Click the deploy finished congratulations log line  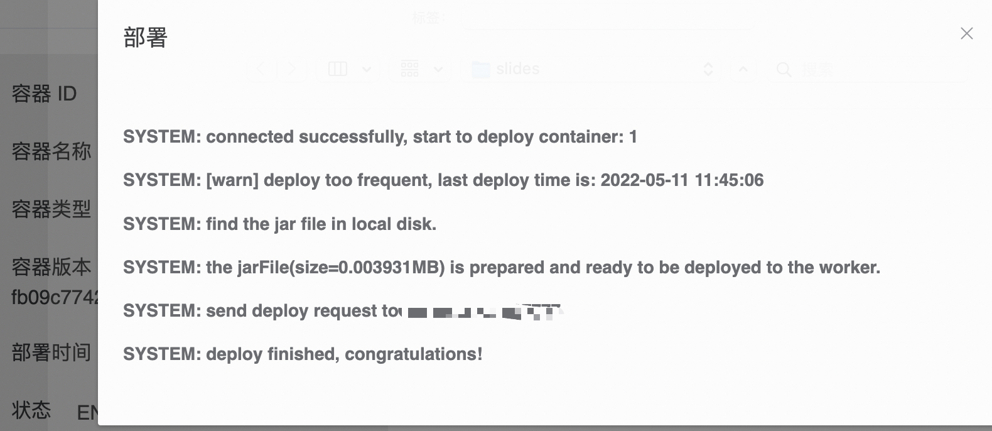click(x=303, y=354)
